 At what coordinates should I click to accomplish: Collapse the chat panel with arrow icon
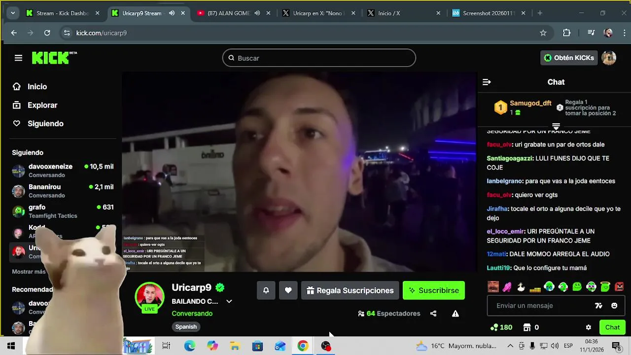point(487,82)
